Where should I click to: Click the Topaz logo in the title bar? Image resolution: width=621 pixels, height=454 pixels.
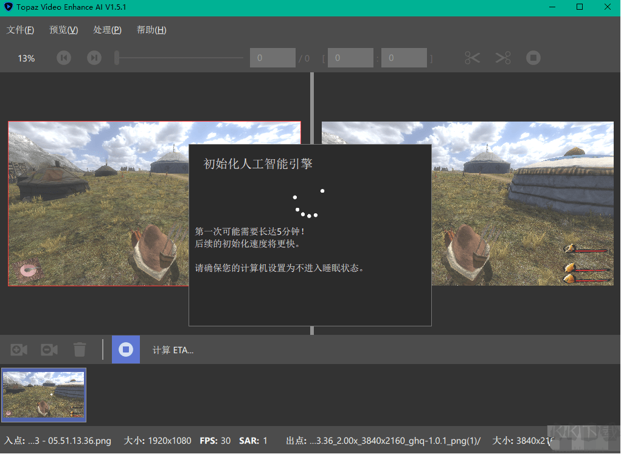7,7
